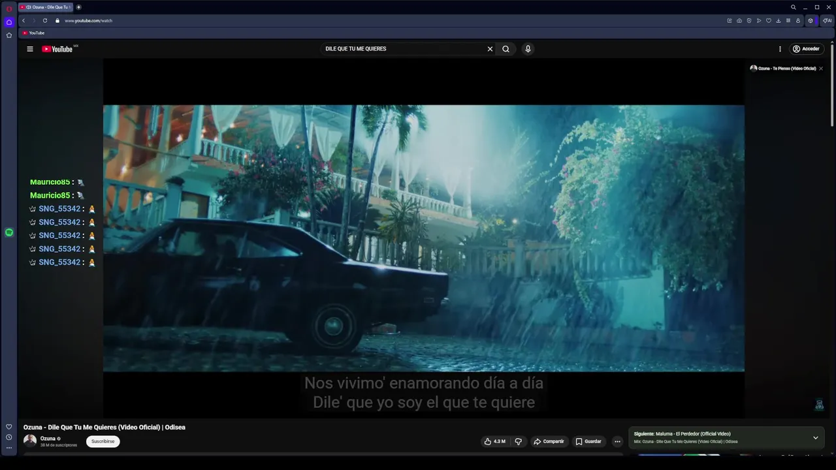Open Ozuna channel name link

(x=48, y=439)
